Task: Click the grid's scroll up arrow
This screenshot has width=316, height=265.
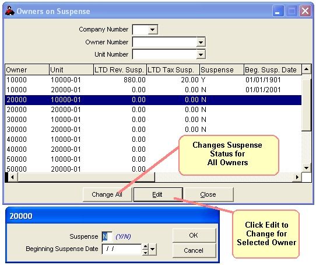Action: click(306, 69)
